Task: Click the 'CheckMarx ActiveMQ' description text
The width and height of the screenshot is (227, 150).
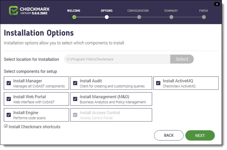Action: pos(179,86)
